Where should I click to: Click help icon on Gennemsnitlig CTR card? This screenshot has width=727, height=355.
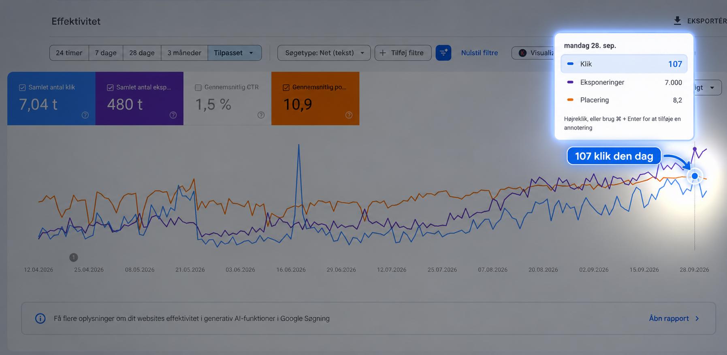point(261,115)
